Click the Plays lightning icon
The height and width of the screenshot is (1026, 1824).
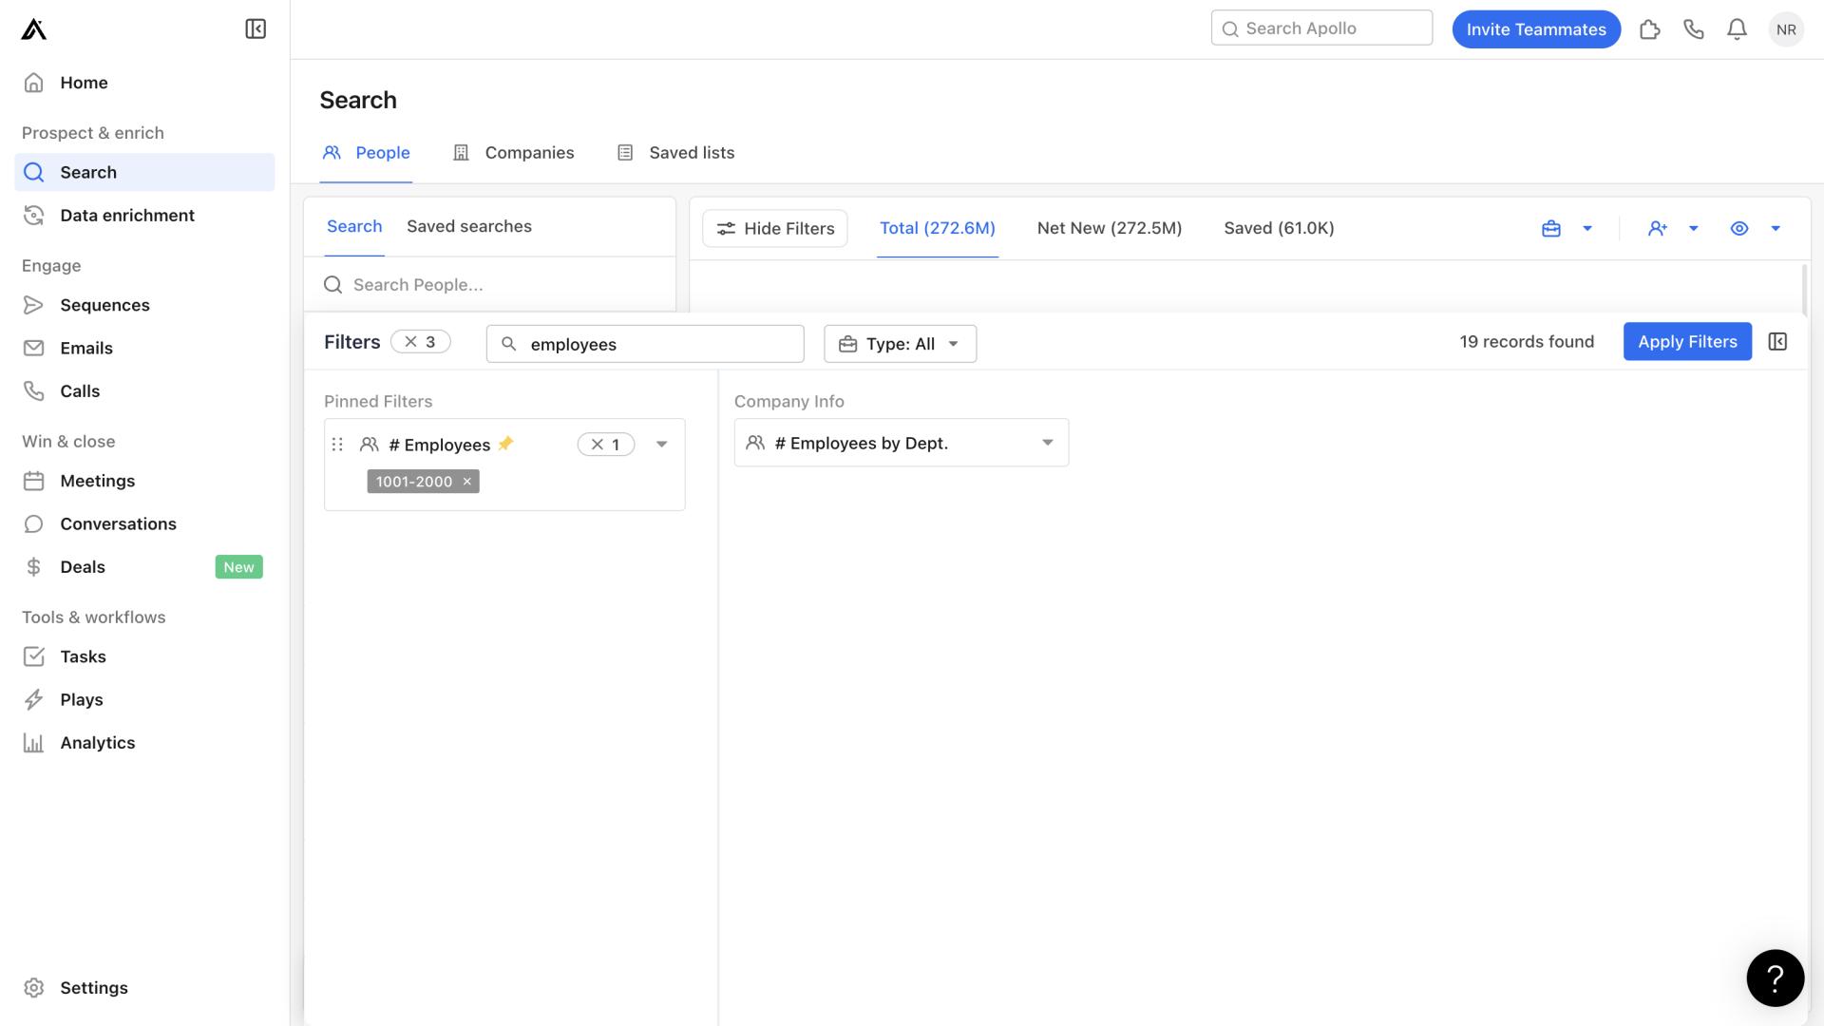(33, 699)
